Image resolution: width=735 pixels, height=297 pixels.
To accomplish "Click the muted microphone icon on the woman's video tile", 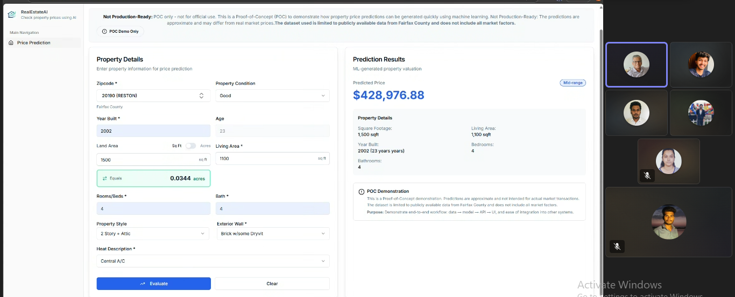I will (x=648, y=175).
